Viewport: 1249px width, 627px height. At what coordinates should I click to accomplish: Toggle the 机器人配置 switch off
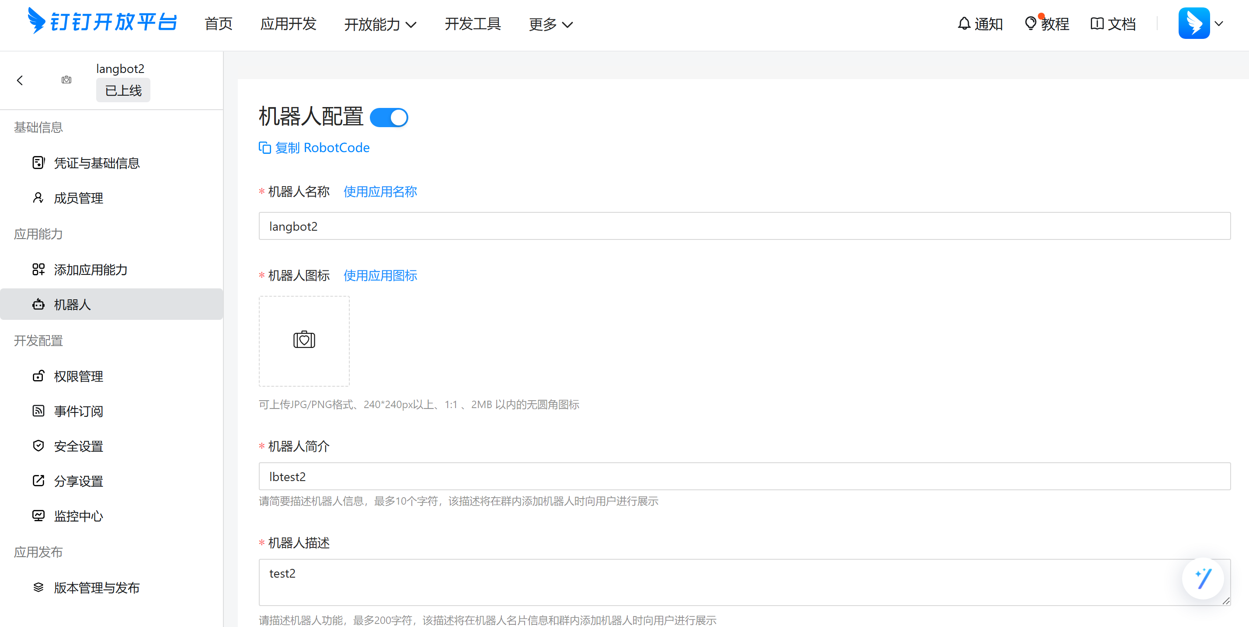click(x=390, y=117)
